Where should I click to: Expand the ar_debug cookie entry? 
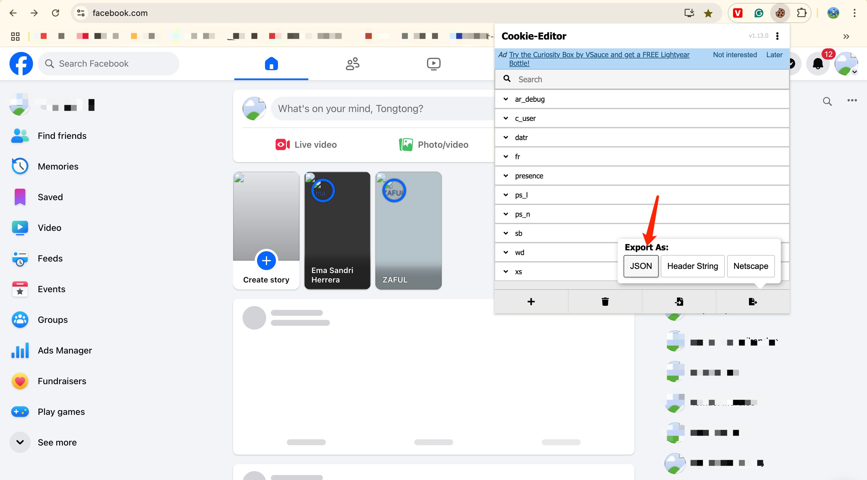pyautogui.click(x=506, y=99)
